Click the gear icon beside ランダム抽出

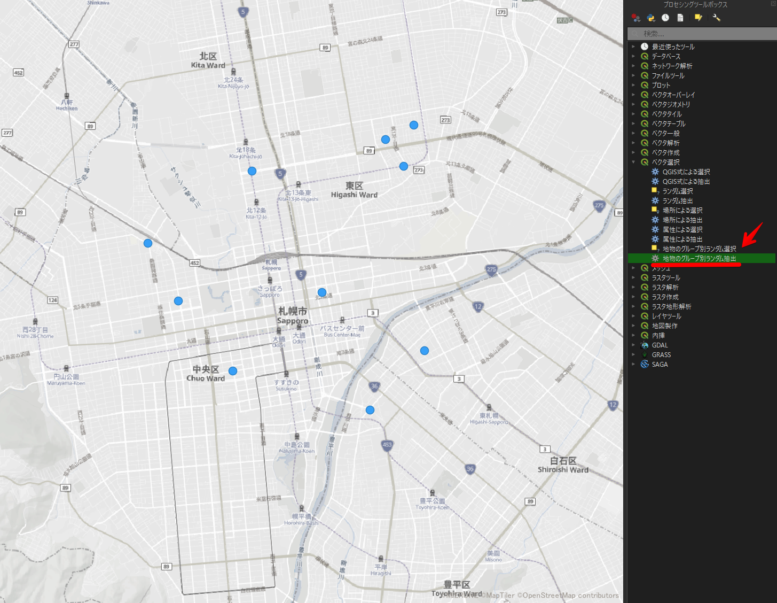(x=655, y=201)
